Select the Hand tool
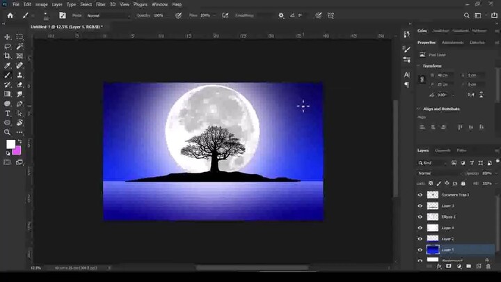Screen dimensions: 501x282 pos(19,123)
